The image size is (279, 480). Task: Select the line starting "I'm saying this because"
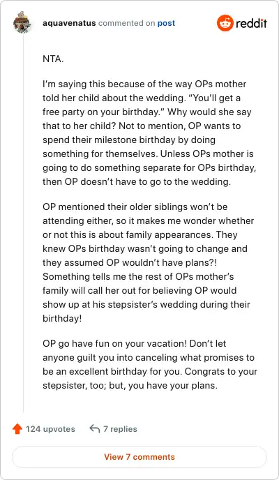pyautogui.click(x=144, y=84)
